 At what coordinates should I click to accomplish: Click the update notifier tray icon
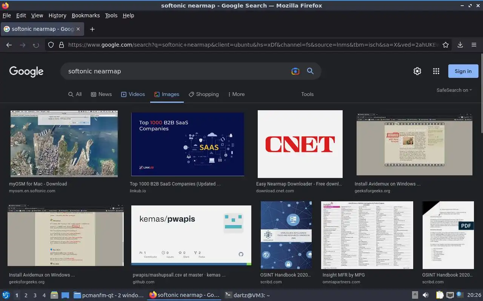tap(460, 295)
